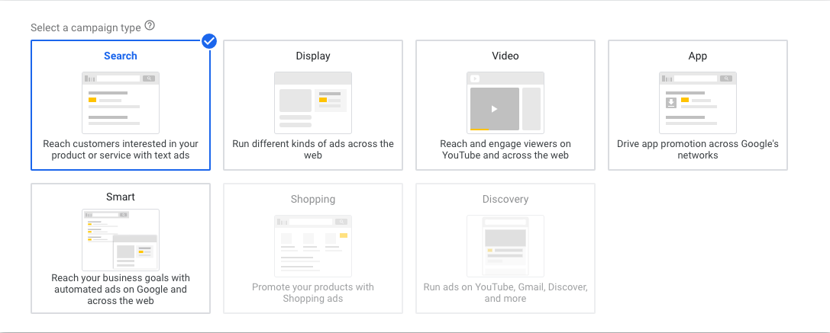
Task: Select the Search campaign title
Action: (121, 56)
